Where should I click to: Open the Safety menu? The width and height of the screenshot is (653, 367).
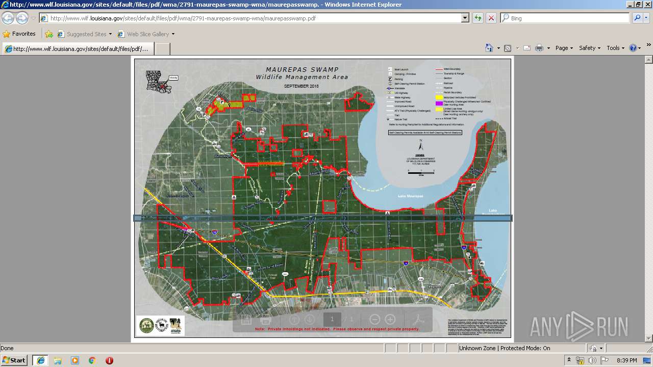point(590,48)
